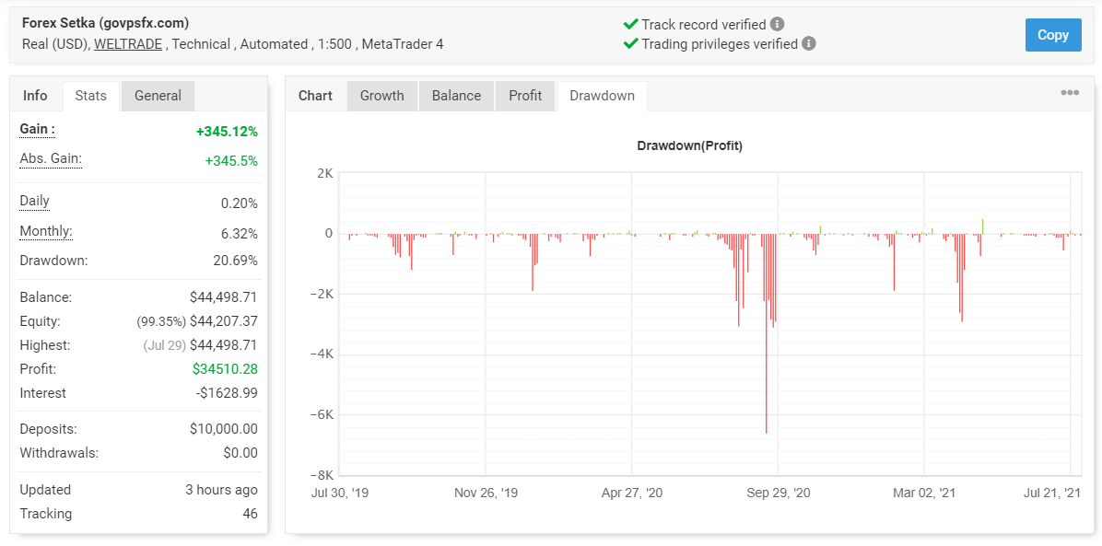This screenshot has width=1102, height=546.
Task: Open the Profit chart tab
Action: click(x=526, y=97)
